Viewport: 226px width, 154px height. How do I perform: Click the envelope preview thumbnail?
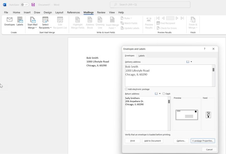click(187, 115)
